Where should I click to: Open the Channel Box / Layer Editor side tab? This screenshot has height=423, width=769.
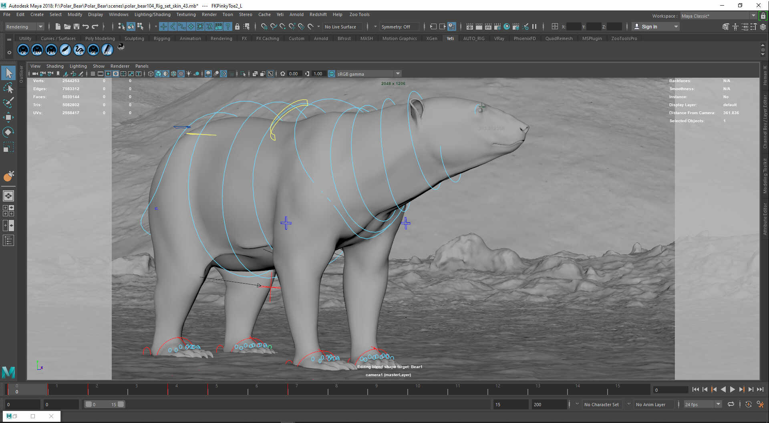765,122
